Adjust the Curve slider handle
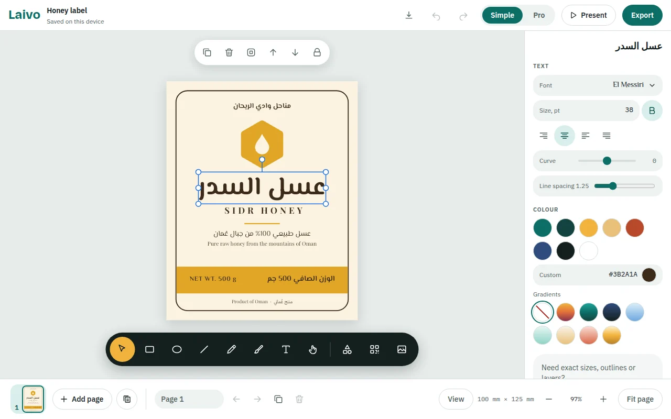The image size is (671, 419). click(x=607, y=161)
